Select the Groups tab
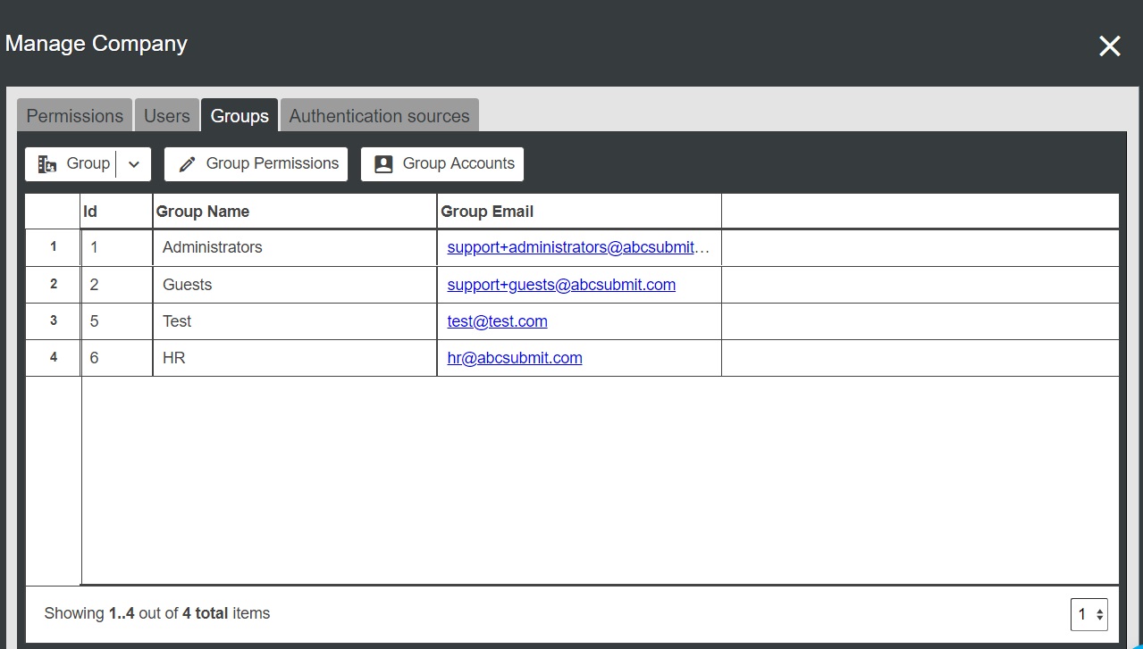This screenshot has height=649, width=1143. coord(240,116)
